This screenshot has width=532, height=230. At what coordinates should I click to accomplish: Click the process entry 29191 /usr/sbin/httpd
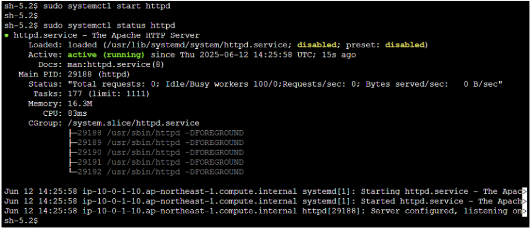(x=156, y=162)
